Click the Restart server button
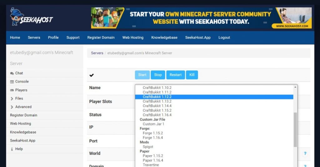Image resolution: width=320 pixels, height=167 pixels. [x=176, y=75]
